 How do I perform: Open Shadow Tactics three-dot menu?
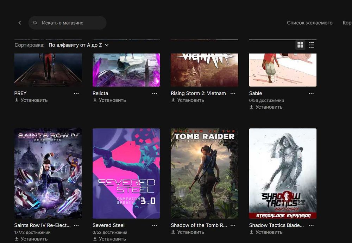[x=311, y=225]
